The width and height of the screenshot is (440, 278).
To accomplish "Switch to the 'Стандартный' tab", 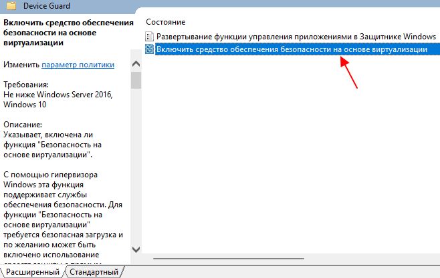I will 94,272.
